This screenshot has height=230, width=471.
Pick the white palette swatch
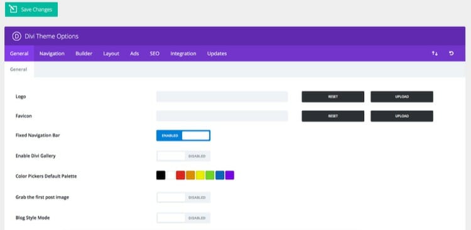[x=171, y=175]
